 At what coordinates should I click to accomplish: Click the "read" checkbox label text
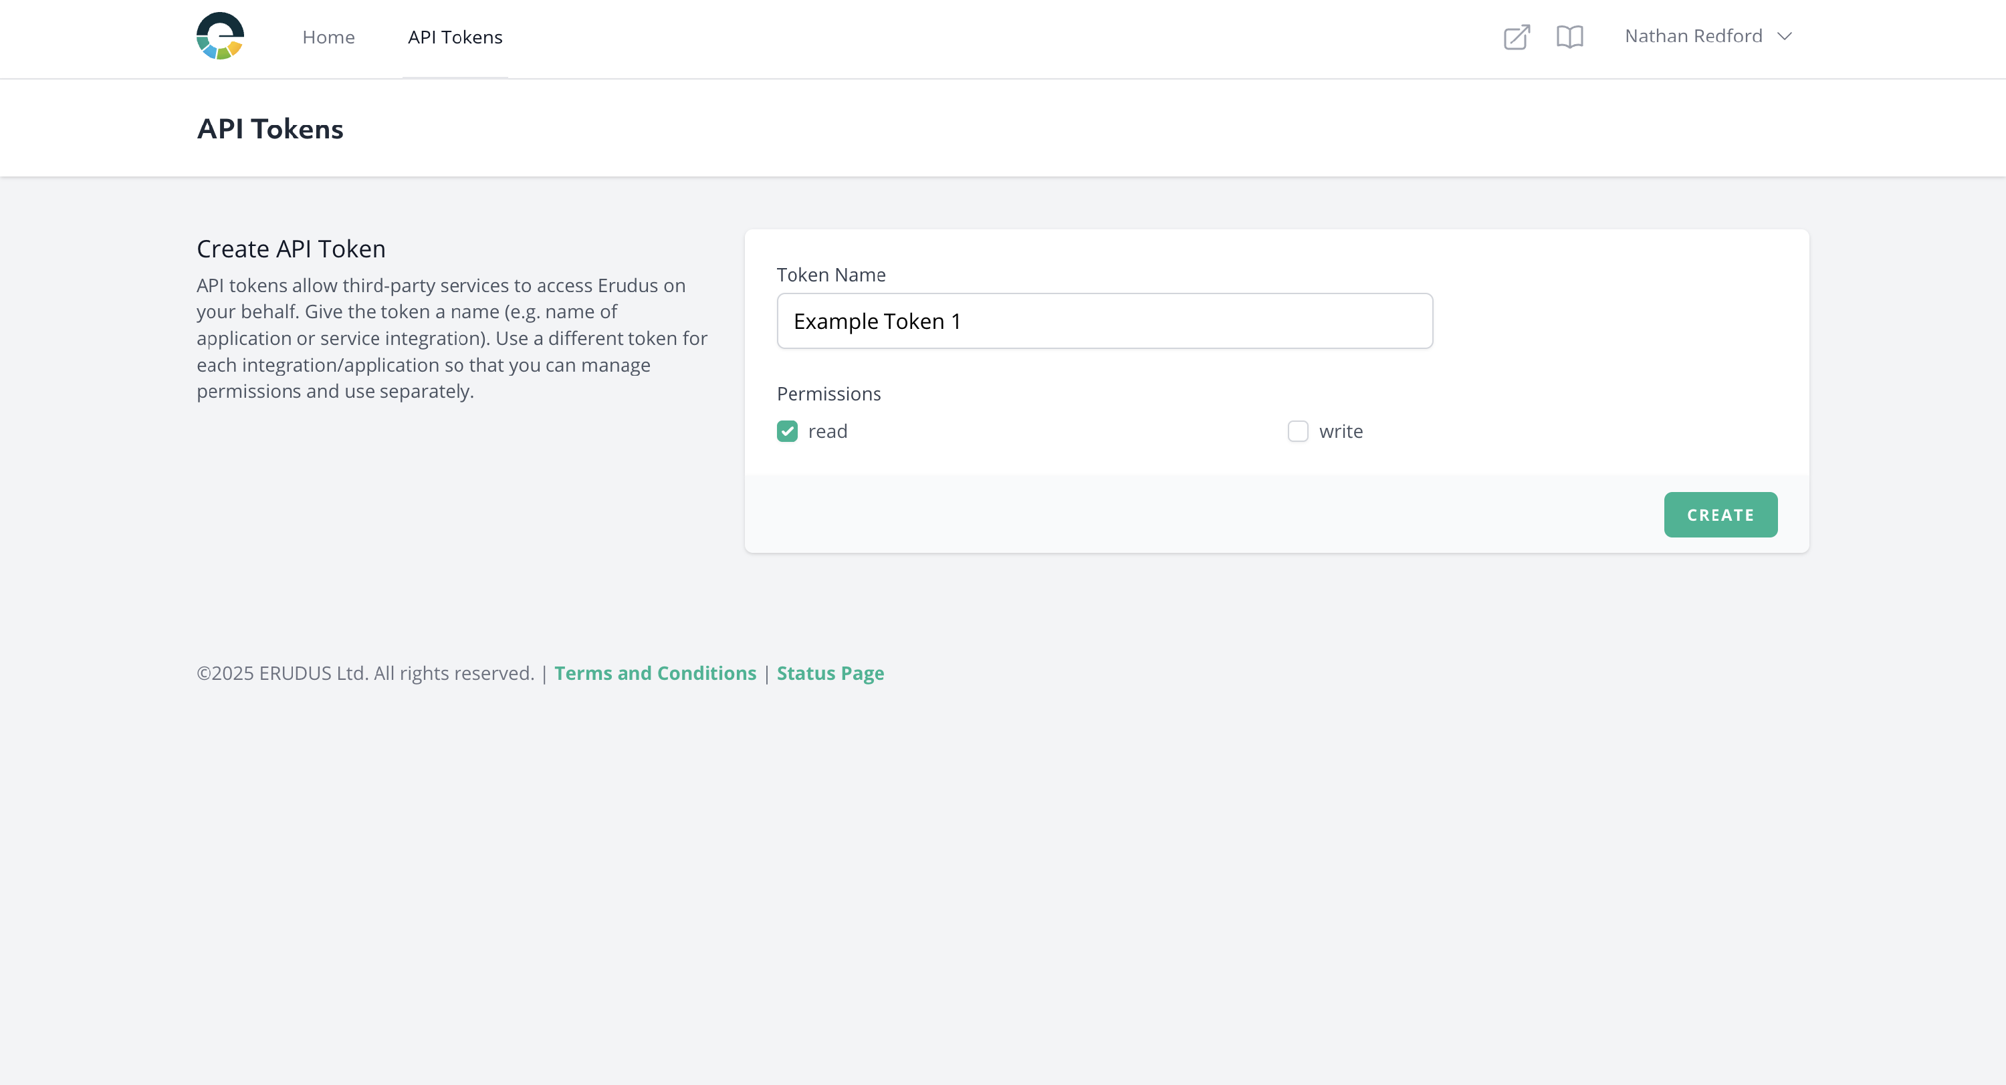click(x=827, y=431)
